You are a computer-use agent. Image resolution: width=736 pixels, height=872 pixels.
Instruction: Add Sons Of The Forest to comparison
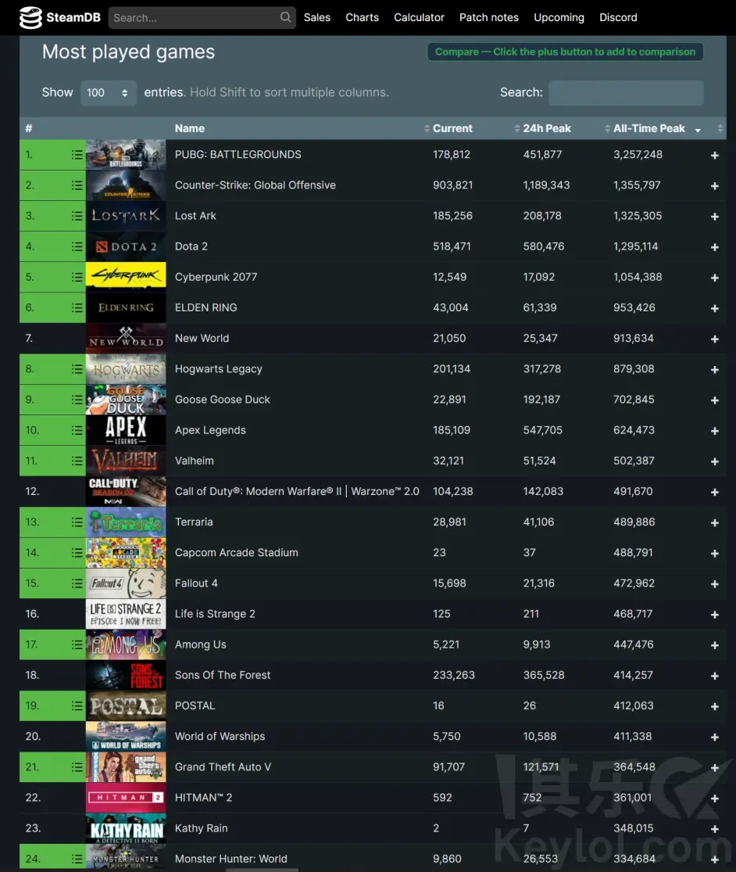pyautogui.click(x=714, y=675)
